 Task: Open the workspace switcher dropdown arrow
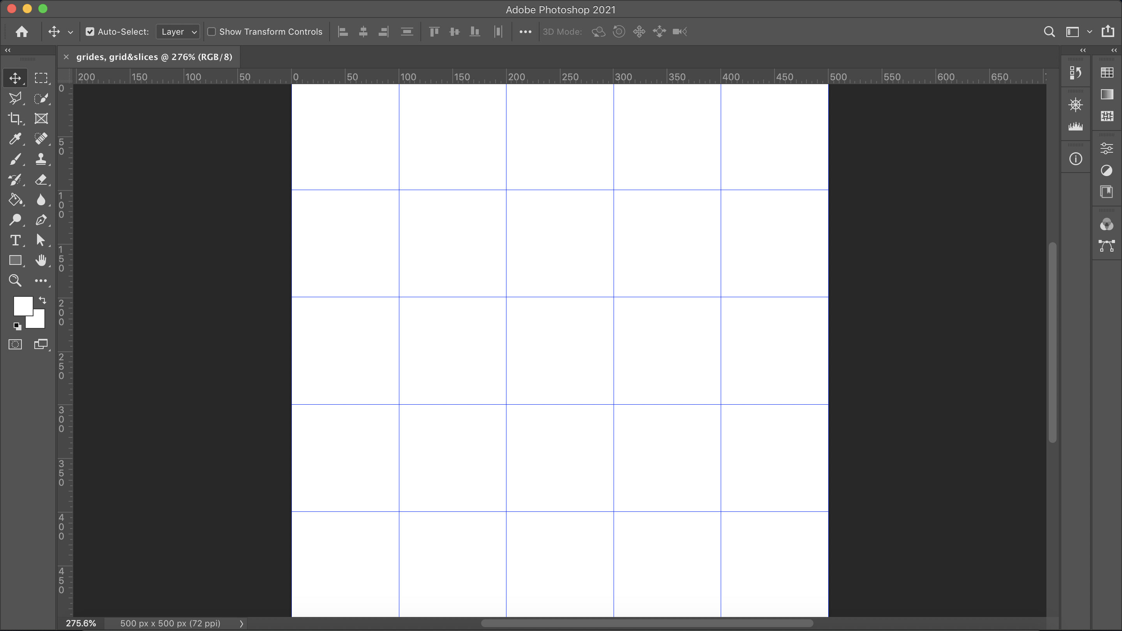[x=1089, y=32]
